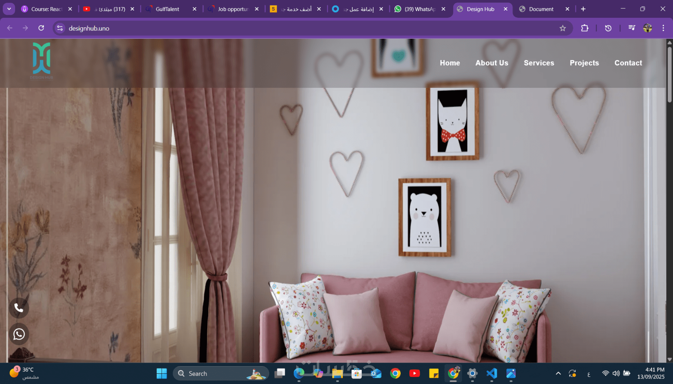This screenshot has width=673, height=384.
Task: Click the page vertical scrollbar thumb
Action: tap(669, 74)
